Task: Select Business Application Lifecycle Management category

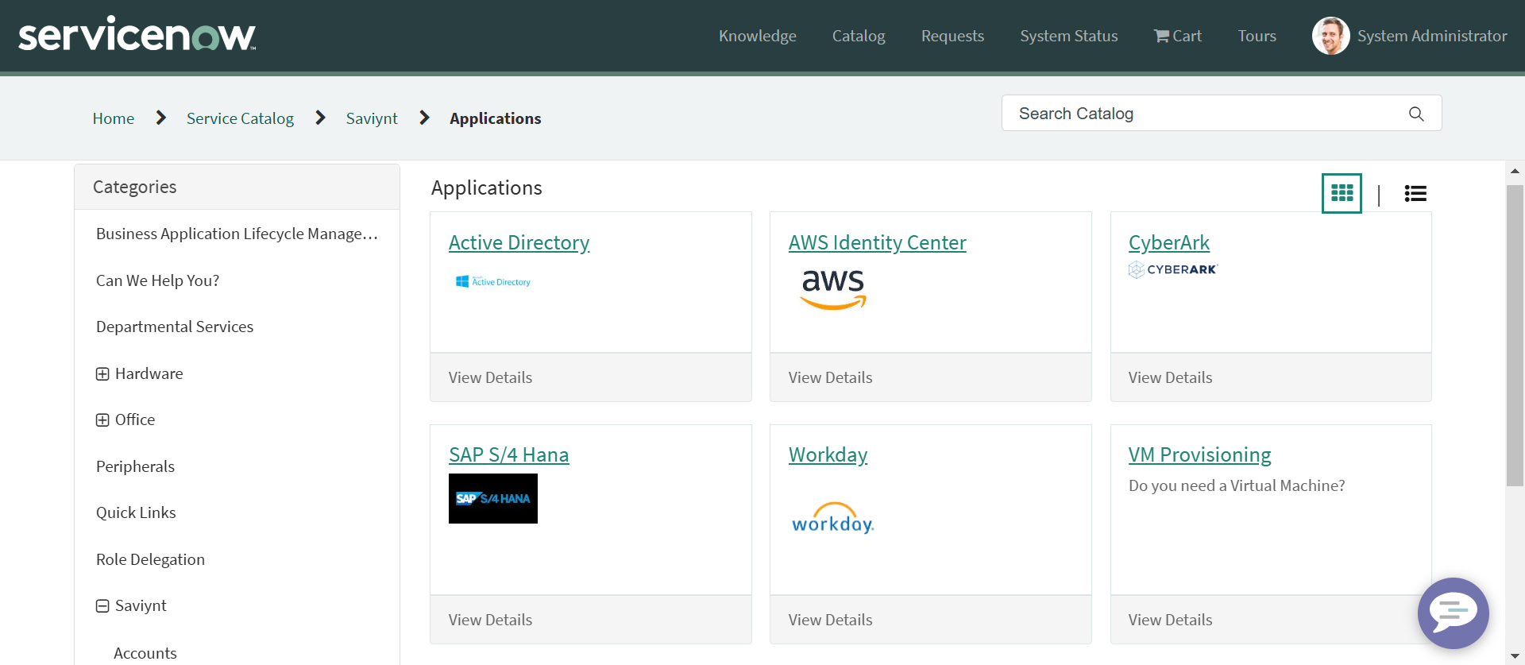Action: point(237,234)
